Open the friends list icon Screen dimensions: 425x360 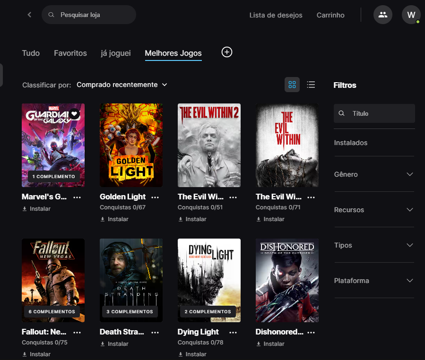(382, 15)
